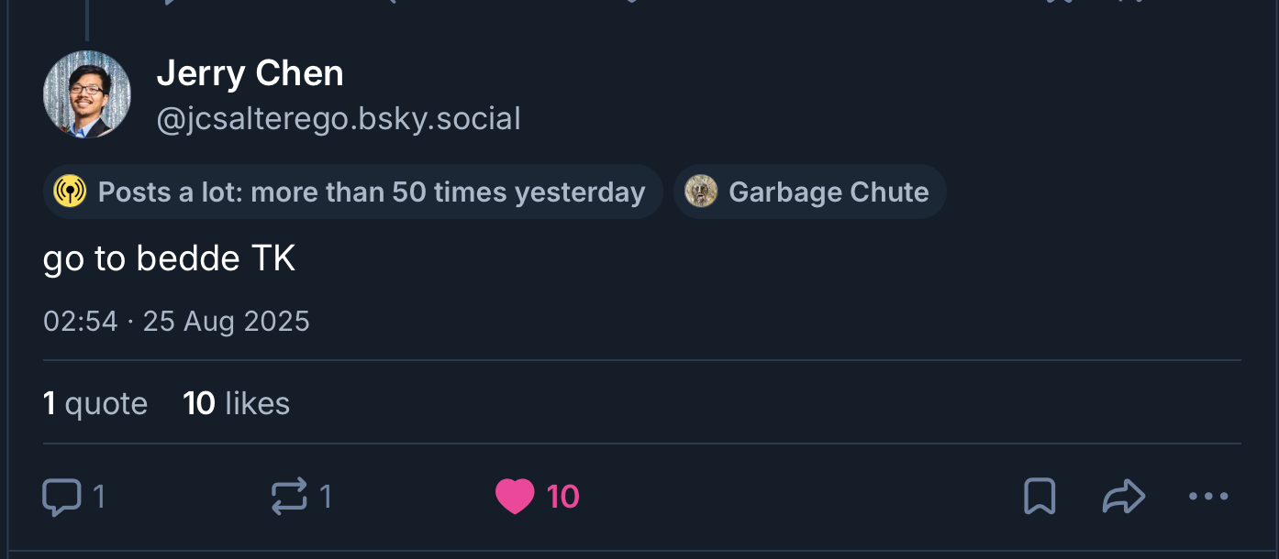The height and width of the screenshot is (559, 1279).
Task: Open the @jcsalterego.bsky.social handle link
Action: [339, 119]
